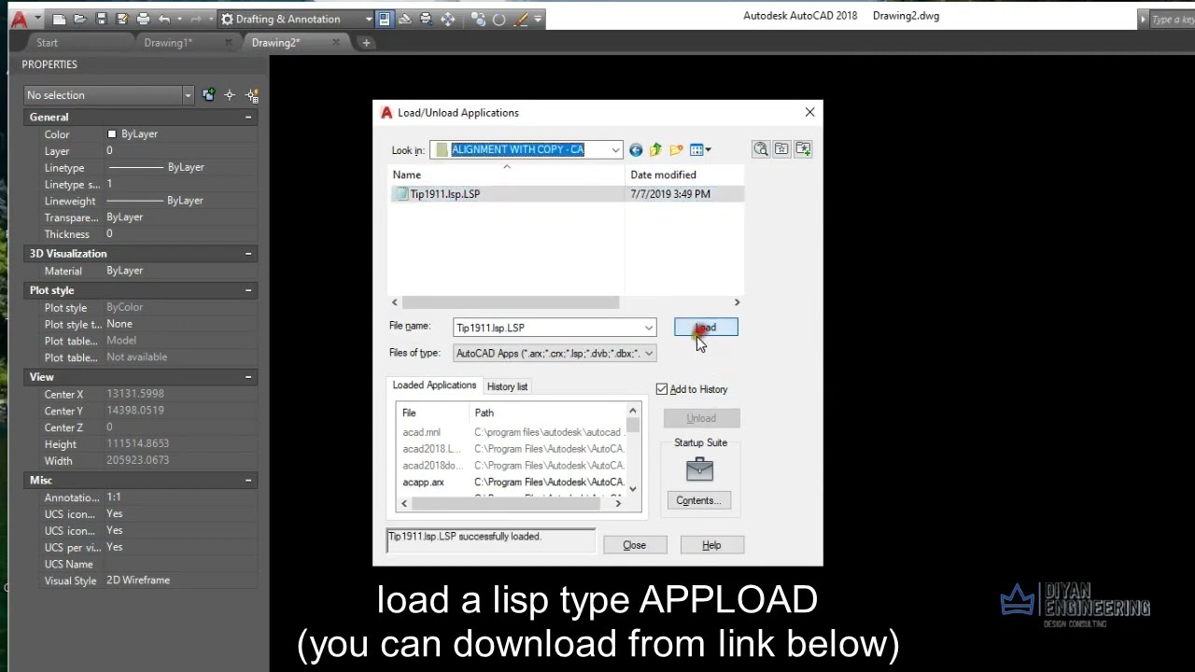Open Customize Quick Access Toolbar arrow
Screen dimensions: 1195x672
tap(538, 19)
